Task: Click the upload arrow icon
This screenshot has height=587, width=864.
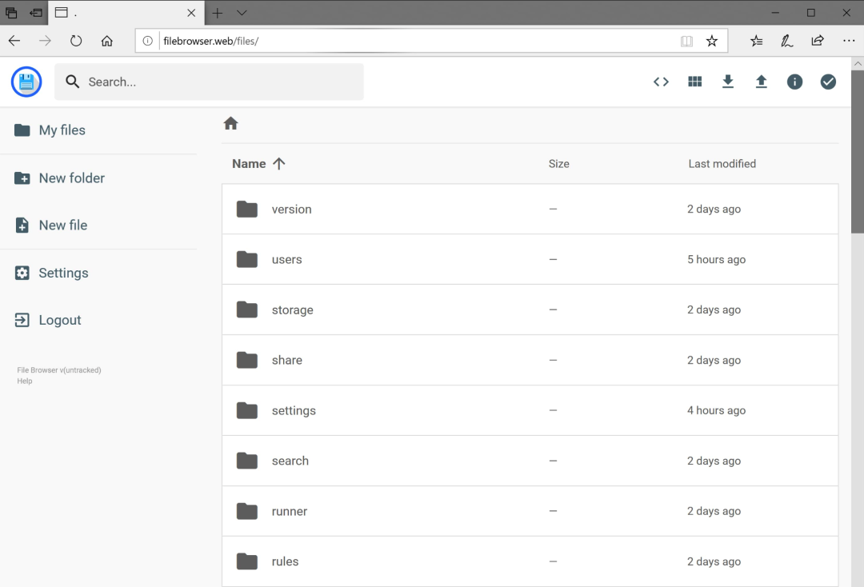Action: click(761, 82)
